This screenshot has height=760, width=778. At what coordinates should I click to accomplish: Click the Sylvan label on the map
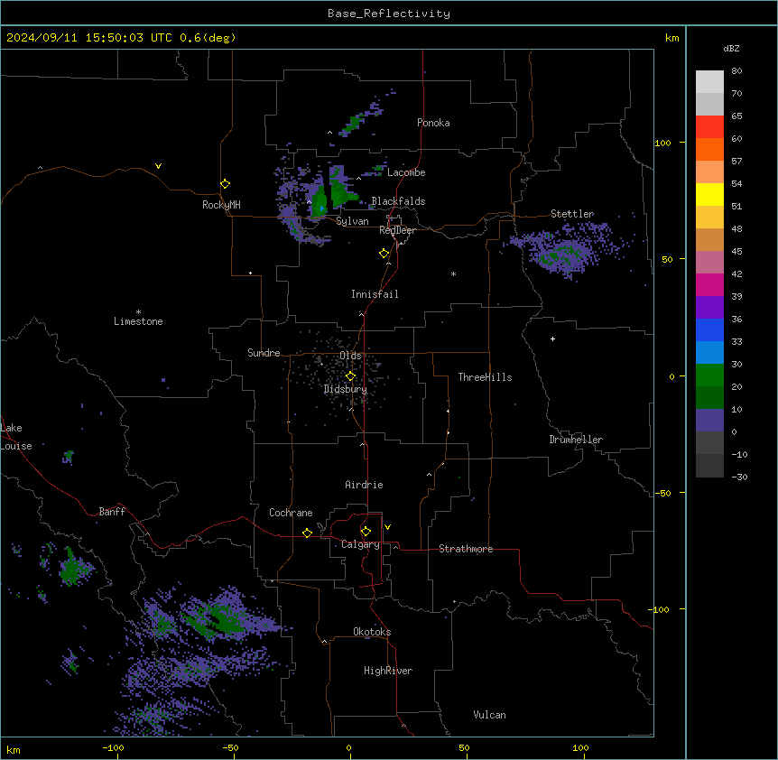click(352, 221)
